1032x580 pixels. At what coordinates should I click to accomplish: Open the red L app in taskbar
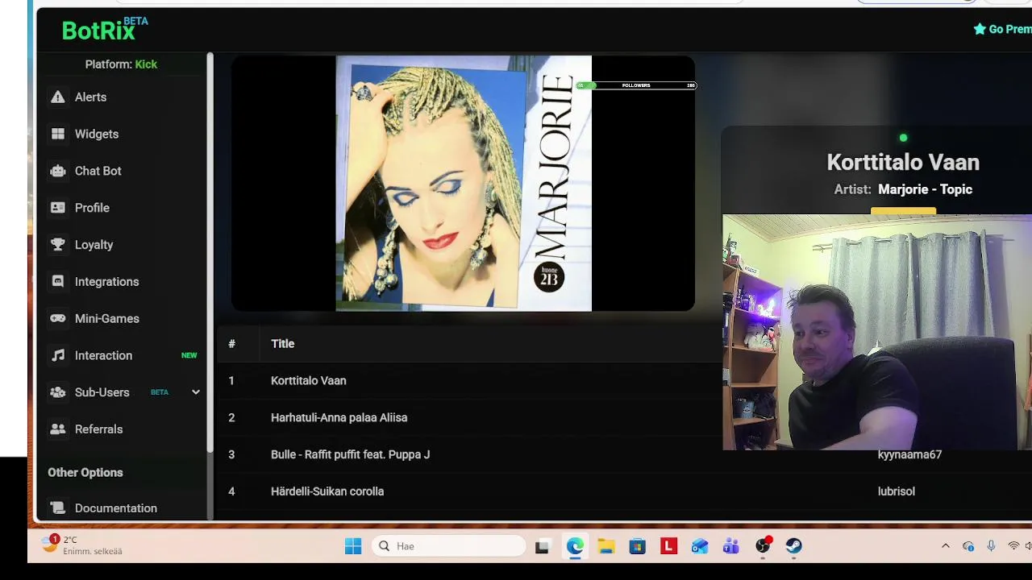tap(668, 546)
